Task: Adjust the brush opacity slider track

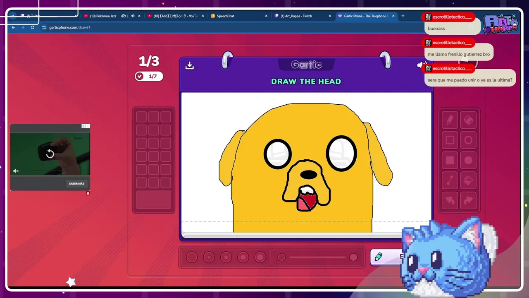Action: (317, 257)
